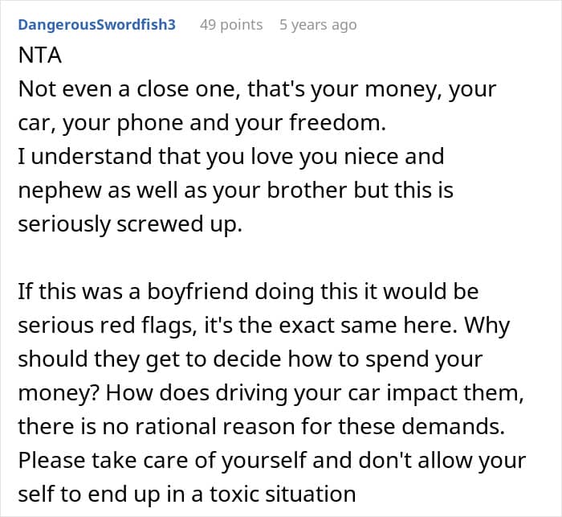Click the 49 points score
The image size is (562, 517).
(x=231, y=25)
